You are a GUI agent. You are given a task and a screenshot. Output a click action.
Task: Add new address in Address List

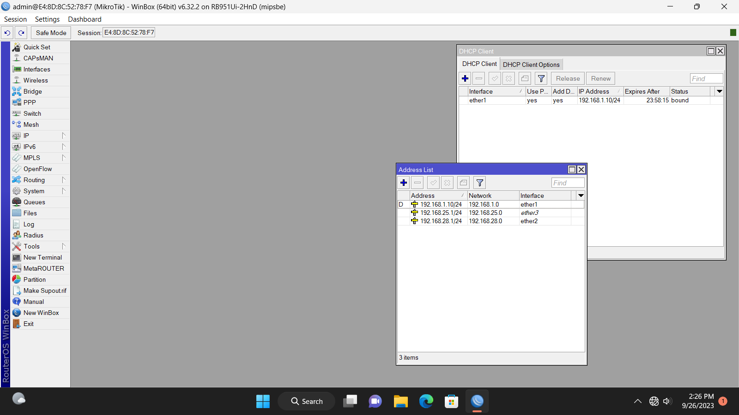coord(404,183)
